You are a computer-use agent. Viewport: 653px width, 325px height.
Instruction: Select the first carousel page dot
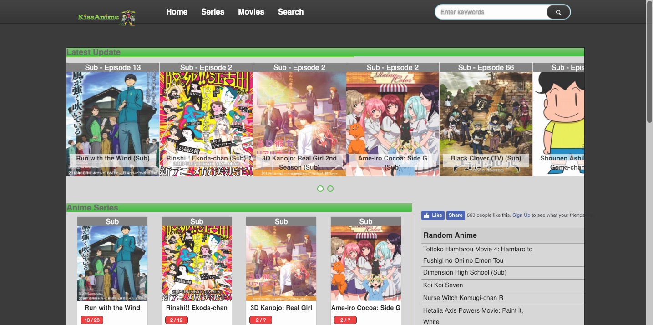tap(320, 189)
